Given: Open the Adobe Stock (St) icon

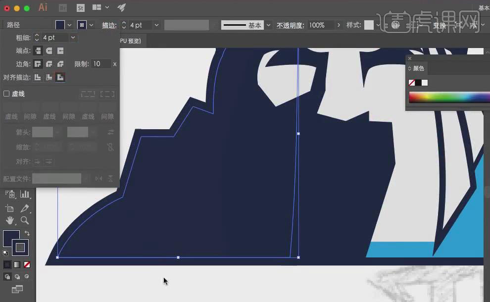Looking at the screenshot, I should click(80, 8).
